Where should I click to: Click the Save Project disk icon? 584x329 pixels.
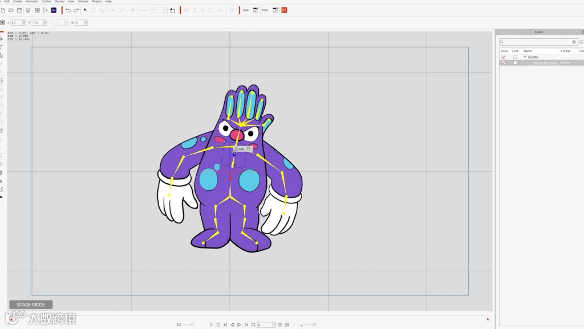click(19, 10)
